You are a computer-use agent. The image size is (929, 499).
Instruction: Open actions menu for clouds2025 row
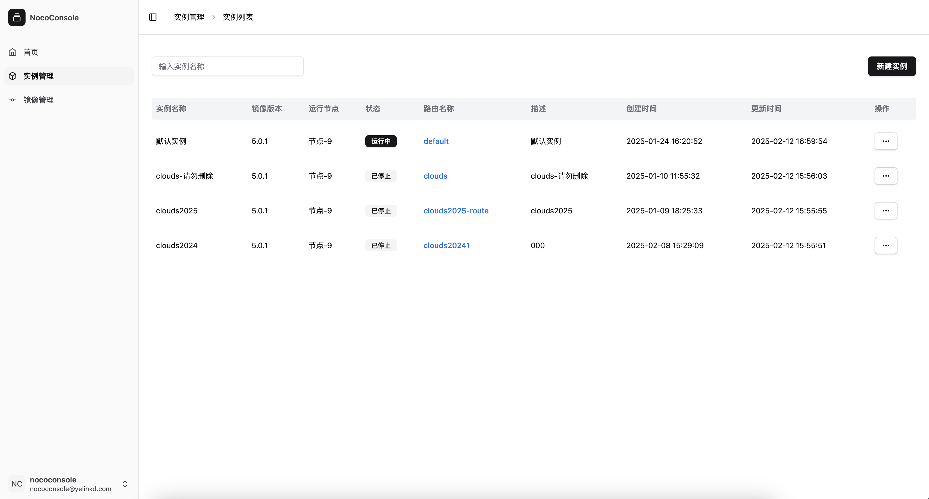coord(885,211)
